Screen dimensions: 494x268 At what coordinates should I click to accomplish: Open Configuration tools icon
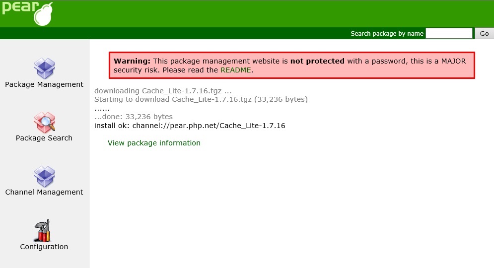pos(43,231)
